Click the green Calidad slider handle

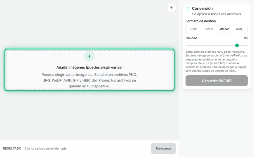coord(237,46)
